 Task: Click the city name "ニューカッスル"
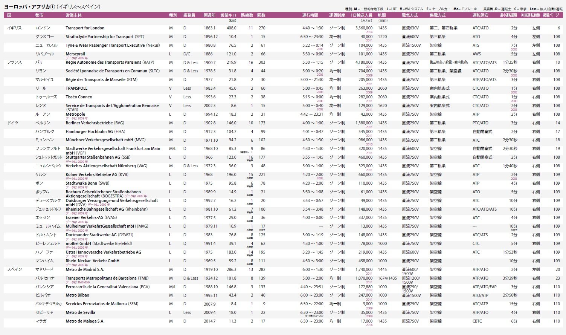pyautogui.click(x=46, y=46)
